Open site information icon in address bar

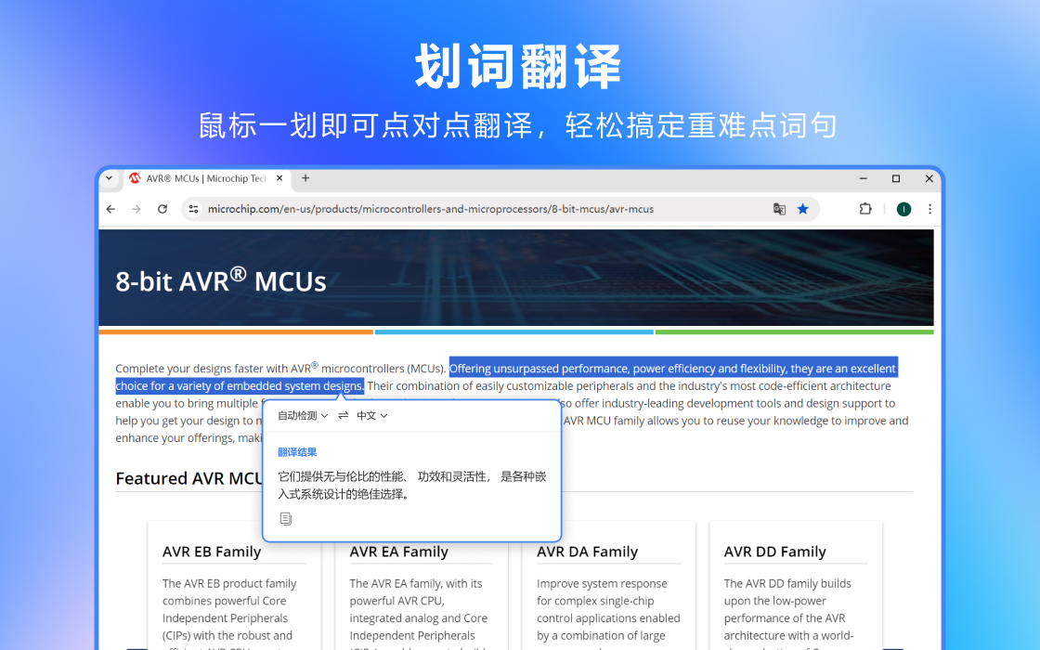point(194,209)
